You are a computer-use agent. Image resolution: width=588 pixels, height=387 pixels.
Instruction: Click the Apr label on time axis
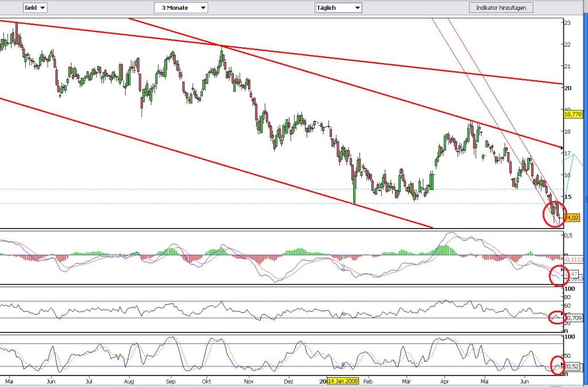tap(445, 381)
